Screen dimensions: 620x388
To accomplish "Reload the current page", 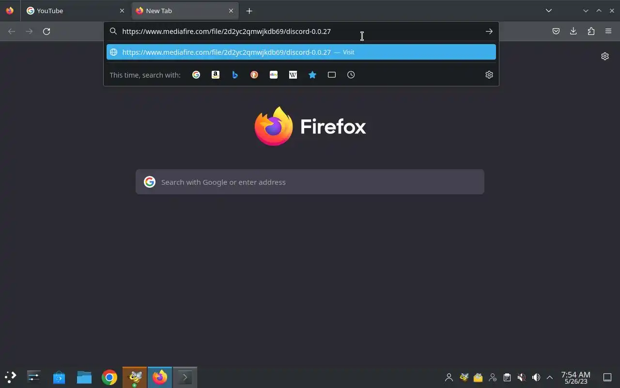I will tap(46, 32).
